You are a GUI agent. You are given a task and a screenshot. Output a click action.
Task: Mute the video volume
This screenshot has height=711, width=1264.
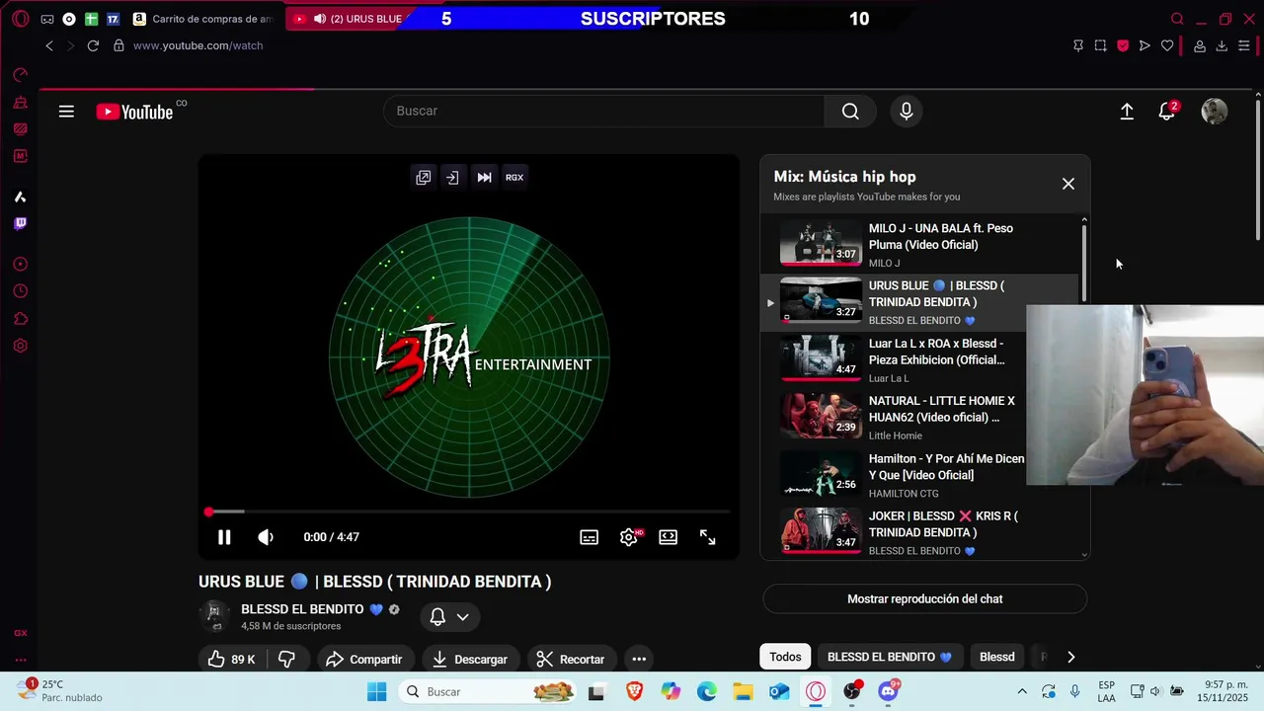pos(266,537)
